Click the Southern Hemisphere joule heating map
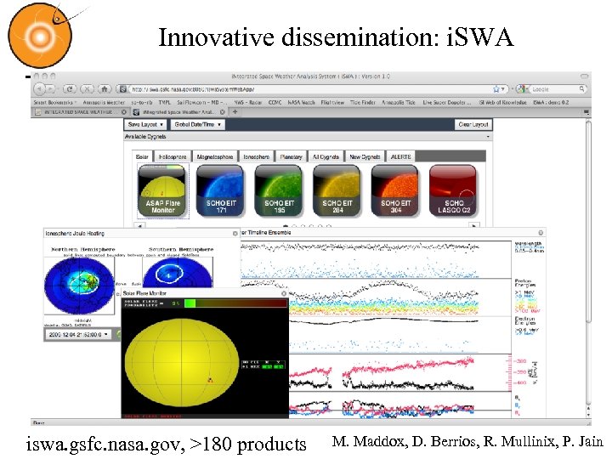This screenshot has height=459, width=612. [x=178, y=273]
